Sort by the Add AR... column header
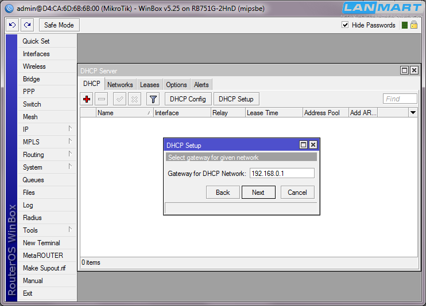426x306 pixels. pos(363,112)
